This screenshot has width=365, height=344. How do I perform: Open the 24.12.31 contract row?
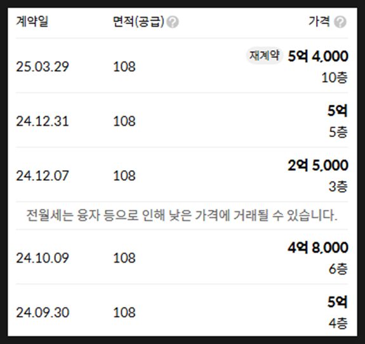click(182, 121)
